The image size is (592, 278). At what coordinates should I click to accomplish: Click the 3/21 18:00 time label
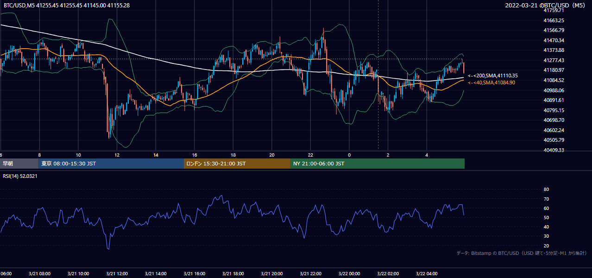point(233,274)
